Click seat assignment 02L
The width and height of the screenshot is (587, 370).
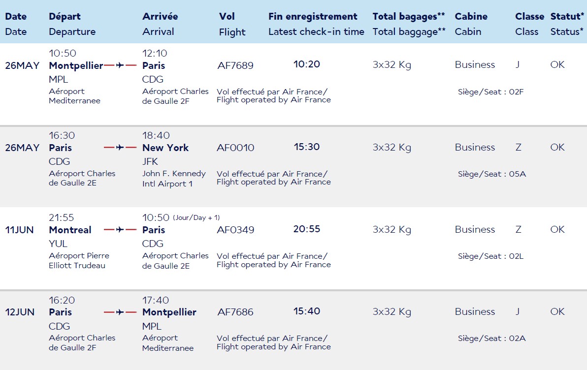pos(491,256)
